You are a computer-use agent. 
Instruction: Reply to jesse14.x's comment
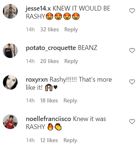[71, 30]
